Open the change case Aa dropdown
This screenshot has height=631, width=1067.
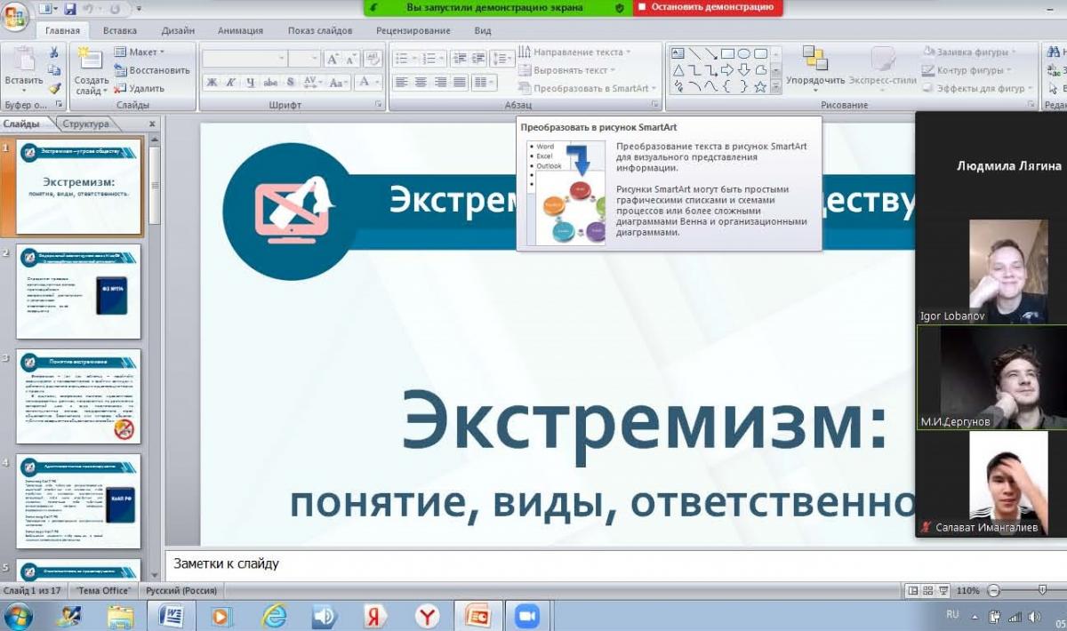point(338,83)
